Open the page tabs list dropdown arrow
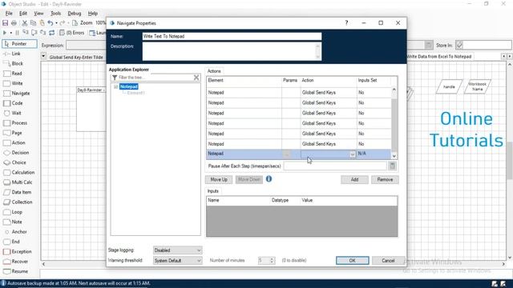The height and width of the screenshot is (288, 513). pos(43,56)
